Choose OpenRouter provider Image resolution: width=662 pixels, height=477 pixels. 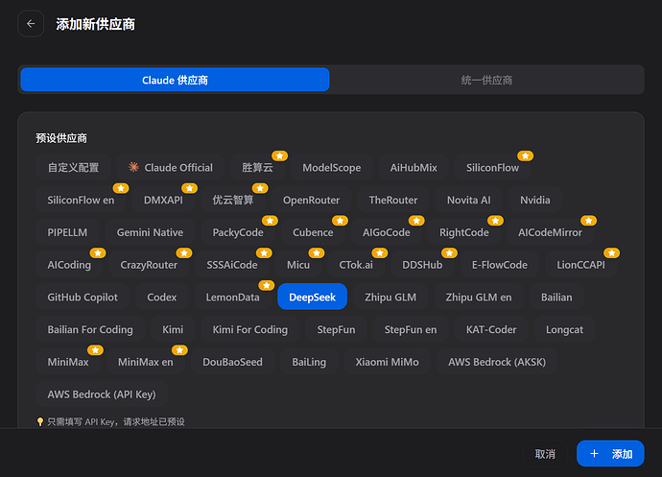pyautogui.click(x=311, y=200)
